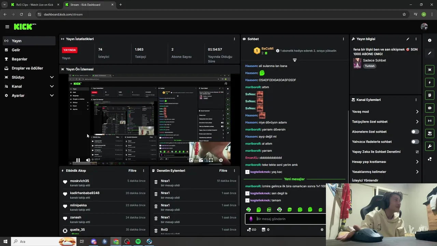Click the Sadece Sohbet category thumbnail
Viewport: 437px width, 246px height.
pyautogui.click(x=357, y=63)
